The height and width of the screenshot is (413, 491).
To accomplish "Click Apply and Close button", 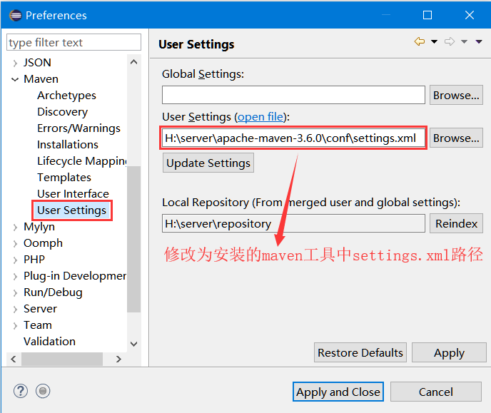I will tap(338, 392).
